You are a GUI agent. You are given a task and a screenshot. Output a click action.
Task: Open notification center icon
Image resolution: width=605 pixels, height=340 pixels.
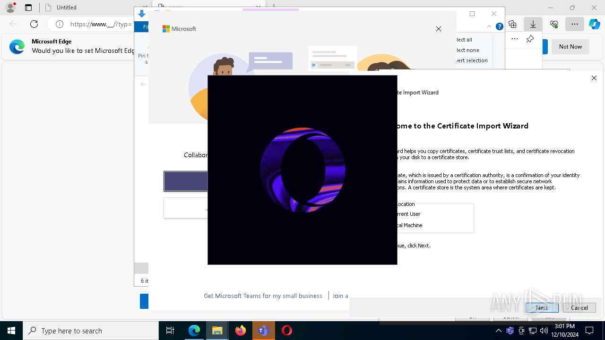click(x=589, y=331)
